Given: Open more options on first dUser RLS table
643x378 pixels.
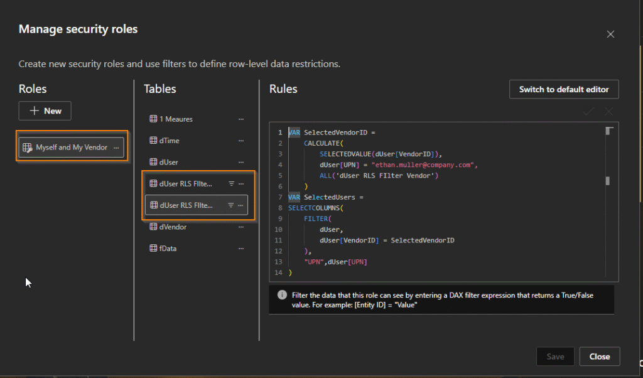Looking at the screenshot, I should [x=240, y=184].
